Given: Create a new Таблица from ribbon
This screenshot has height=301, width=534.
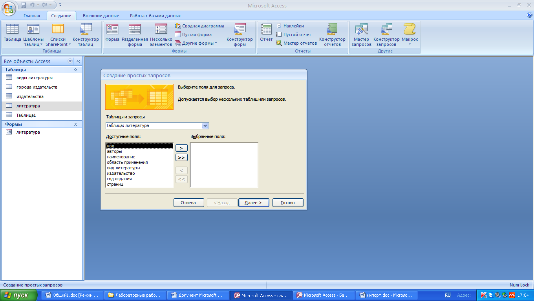Looking at the screenshot, I should click(12, 32).
